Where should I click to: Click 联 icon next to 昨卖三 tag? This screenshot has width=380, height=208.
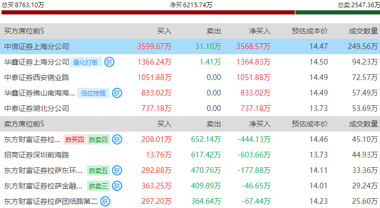tap(118, 185)
